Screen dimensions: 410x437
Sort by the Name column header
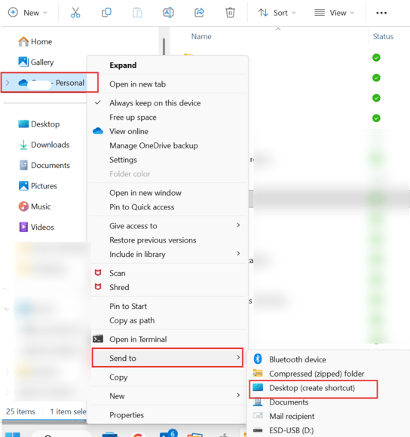(x=201, y=36)
